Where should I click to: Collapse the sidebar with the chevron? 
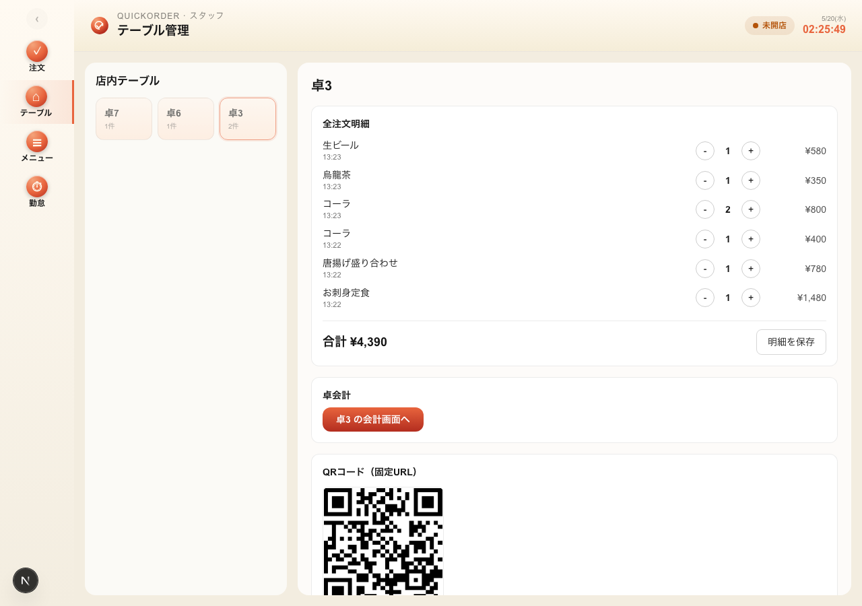tap(37, 19)
